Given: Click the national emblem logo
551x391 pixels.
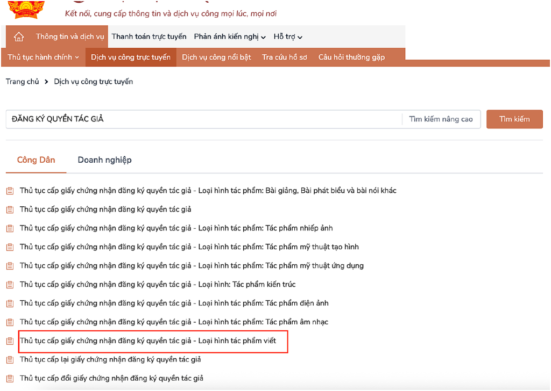Looking at the screenshot, I should tap(26, 10).
